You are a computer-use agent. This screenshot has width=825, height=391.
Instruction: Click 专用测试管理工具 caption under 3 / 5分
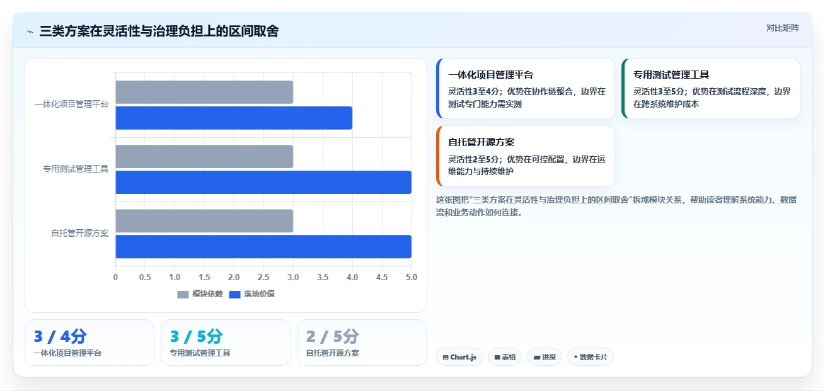200,353
